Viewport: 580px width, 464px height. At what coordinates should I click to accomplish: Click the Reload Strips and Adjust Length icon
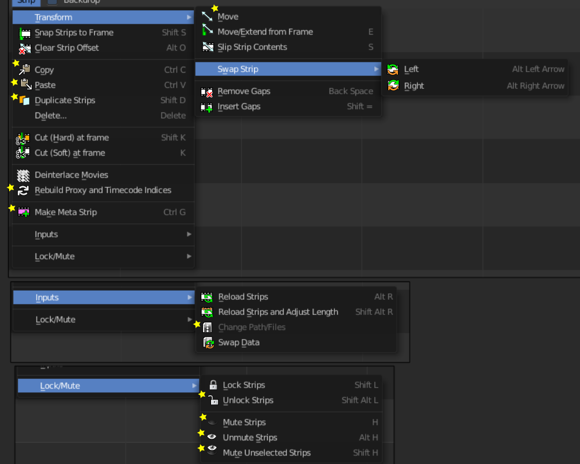[x=207, y=312]
